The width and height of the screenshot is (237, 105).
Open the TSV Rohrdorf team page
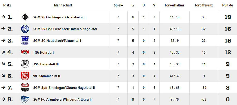(43, 52)
